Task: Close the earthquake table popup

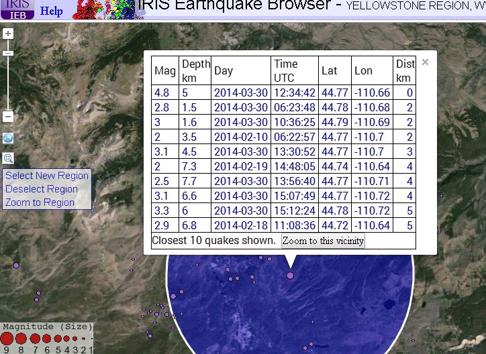Action: tap(426, 62)
